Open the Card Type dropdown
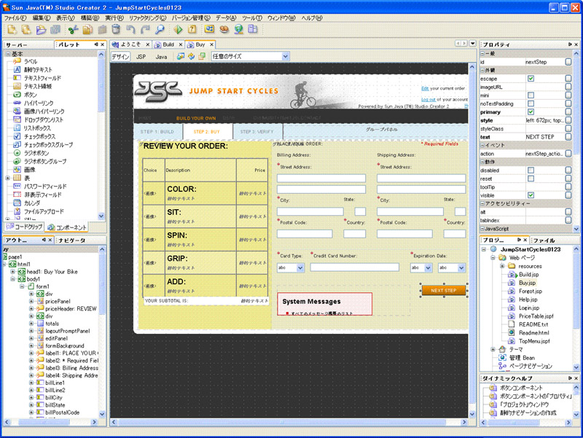Screen dimensions: 583x438 point(300,267)
